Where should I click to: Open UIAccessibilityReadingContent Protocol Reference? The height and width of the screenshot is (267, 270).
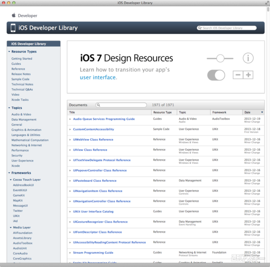[109, 242]
